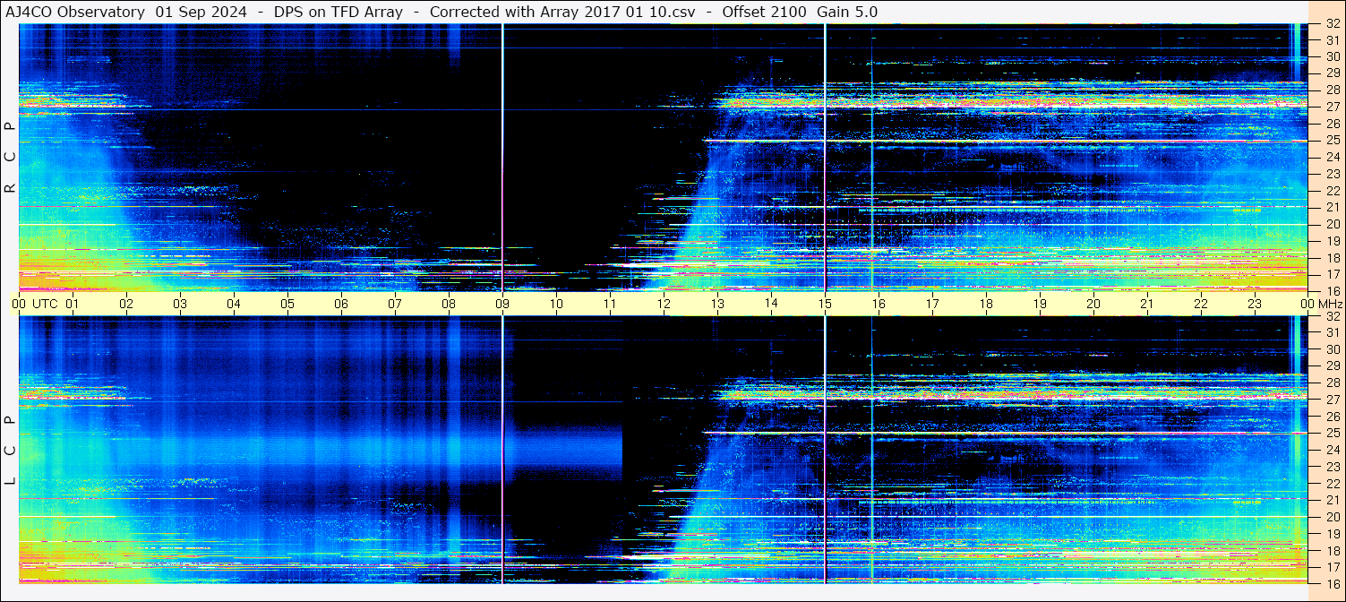This screenshot has height=602, width=1346.
Task: Click the 21 hour mark on time axis
Action: pyautogui.click(x=1147, y=304)
